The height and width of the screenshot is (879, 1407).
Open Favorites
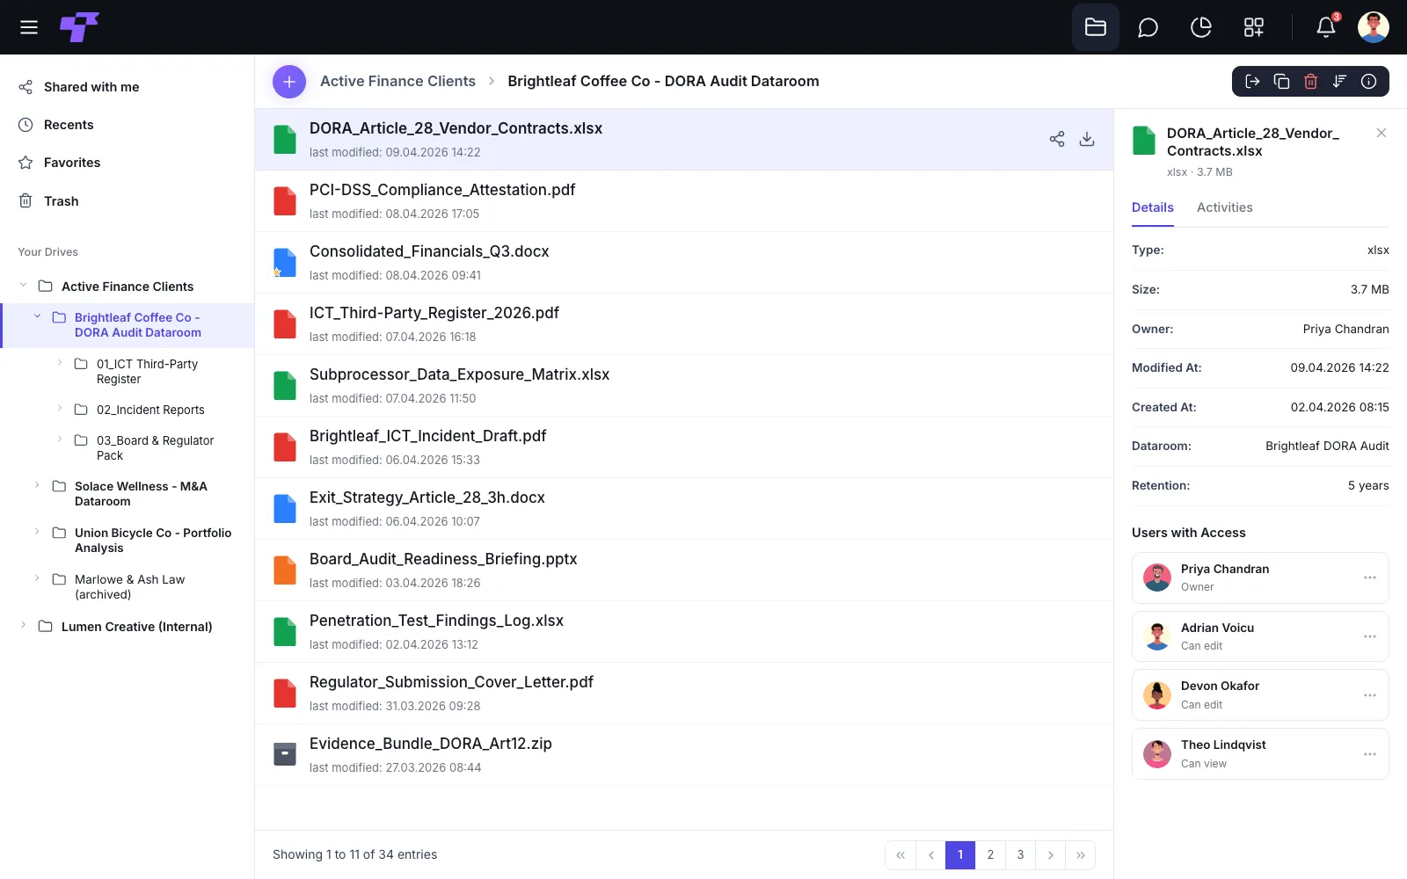[72, 163]
